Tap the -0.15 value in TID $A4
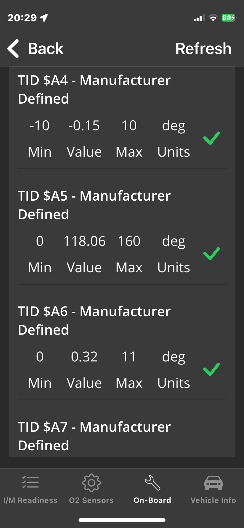 [x=84, y=126]
